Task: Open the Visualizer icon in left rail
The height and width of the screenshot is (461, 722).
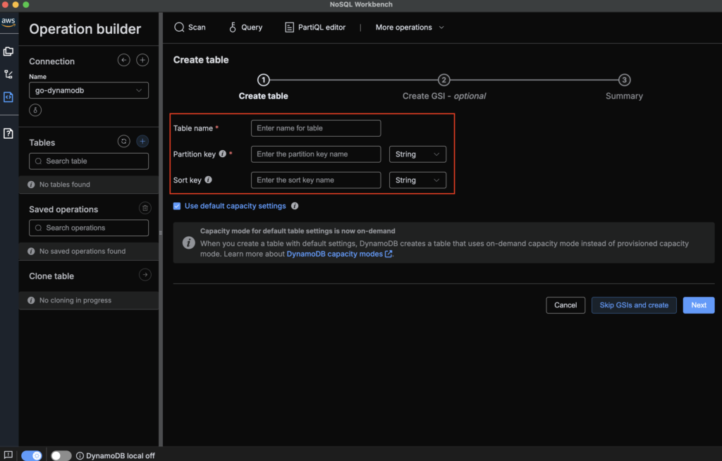Action: coord(8,74)
